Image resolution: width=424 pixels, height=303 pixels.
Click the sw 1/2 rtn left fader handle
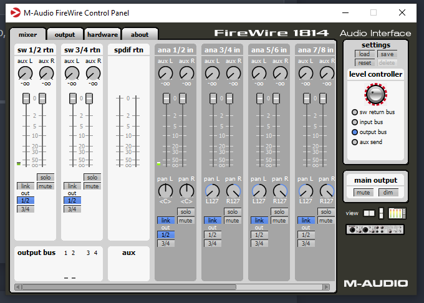(26, 99)
